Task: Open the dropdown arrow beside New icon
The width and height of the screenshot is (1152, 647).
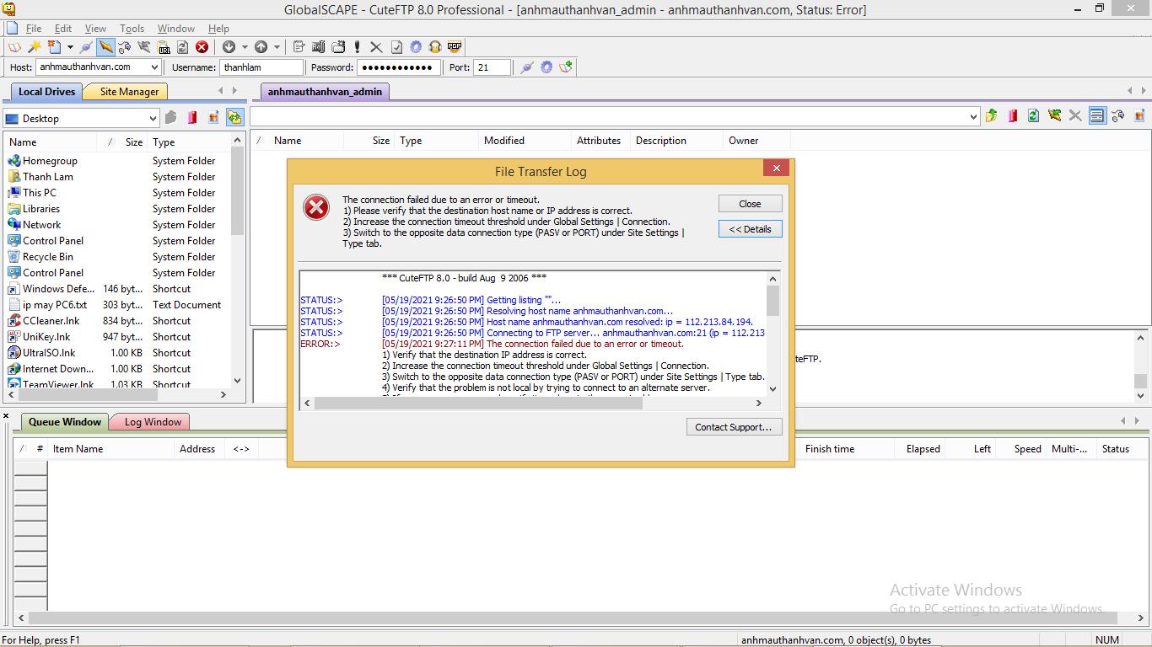Action: pyautogui.click(x=70, y=47)
